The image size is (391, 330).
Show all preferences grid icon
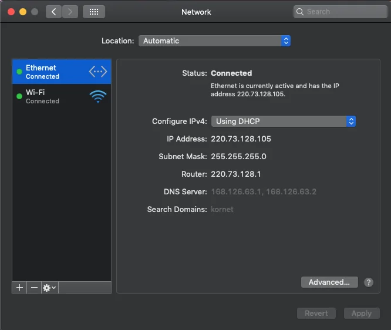94,12
